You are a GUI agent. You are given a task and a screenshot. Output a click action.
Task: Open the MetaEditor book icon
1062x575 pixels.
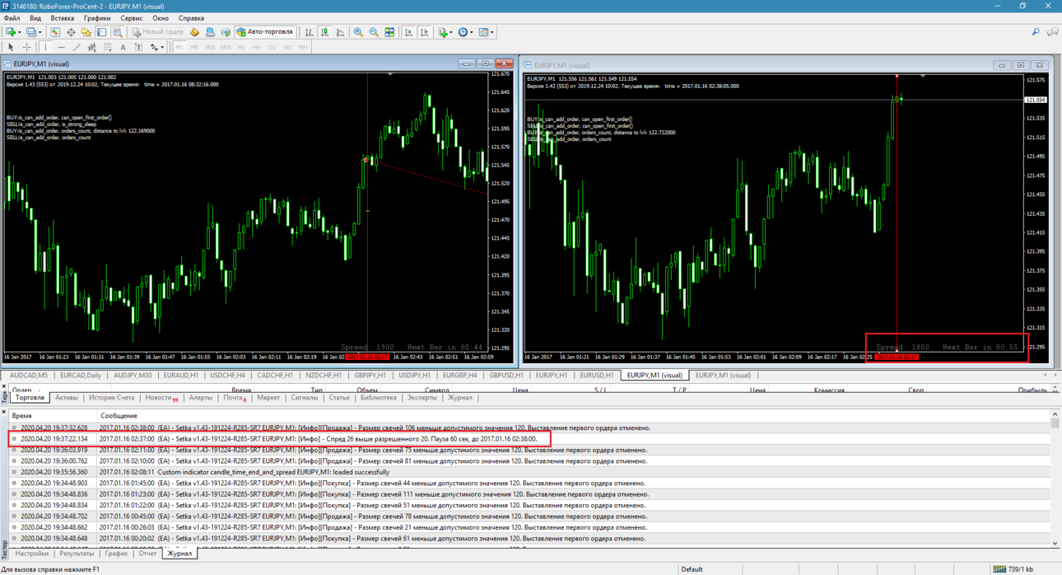[194, 32]
